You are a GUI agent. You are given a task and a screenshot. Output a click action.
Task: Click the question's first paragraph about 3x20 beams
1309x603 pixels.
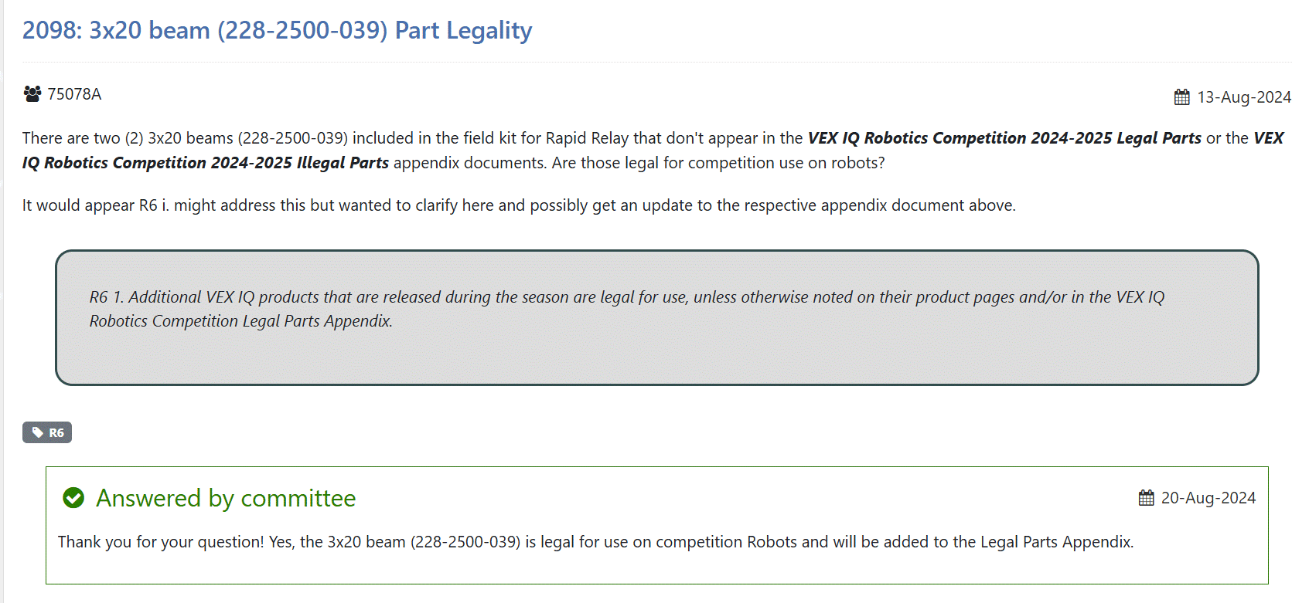(653, 151)
